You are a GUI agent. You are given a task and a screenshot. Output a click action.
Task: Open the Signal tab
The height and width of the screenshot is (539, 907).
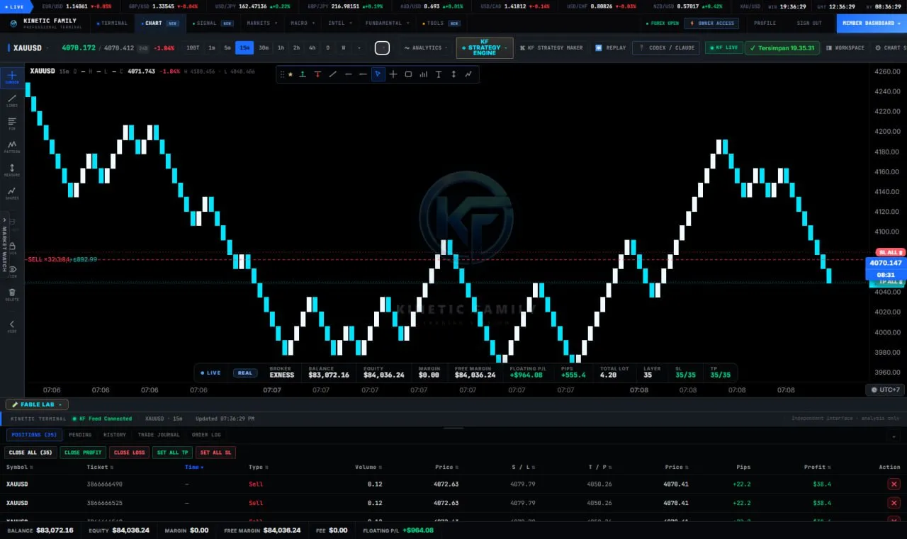(x=211, y=23)
